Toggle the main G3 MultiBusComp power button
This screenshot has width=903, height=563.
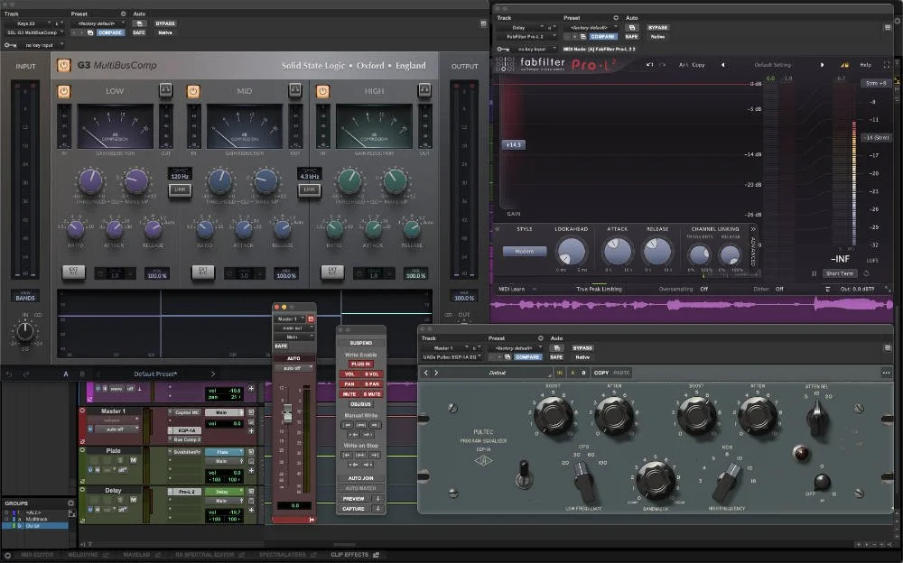pyautogui.click(x=63, y=66)
